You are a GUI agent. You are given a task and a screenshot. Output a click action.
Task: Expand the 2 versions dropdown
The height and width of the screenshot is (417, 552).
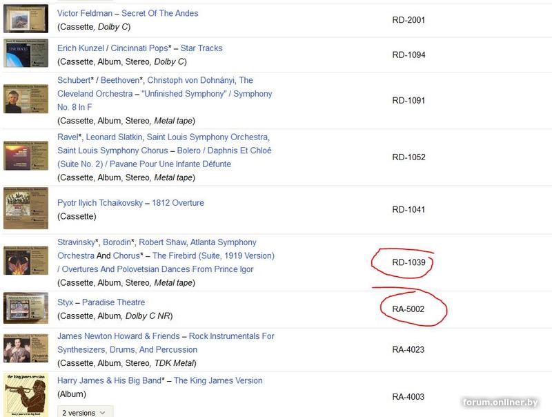point(84,413)
